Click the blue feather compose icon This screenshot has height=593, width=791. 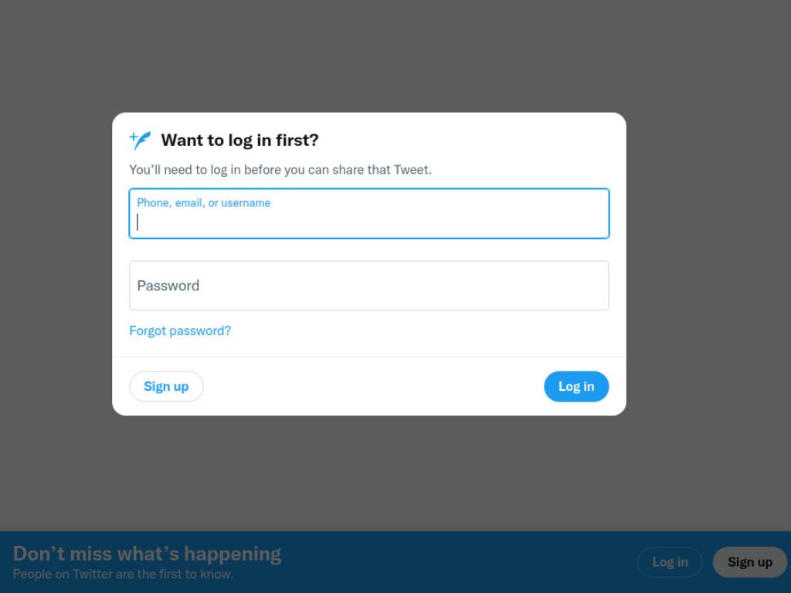[x=141, y=141]
